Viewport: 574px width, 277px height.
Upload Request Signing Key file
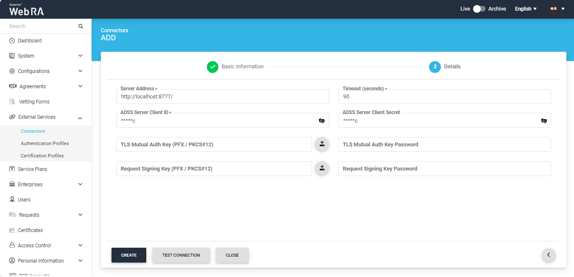click(x=322, y=168)
